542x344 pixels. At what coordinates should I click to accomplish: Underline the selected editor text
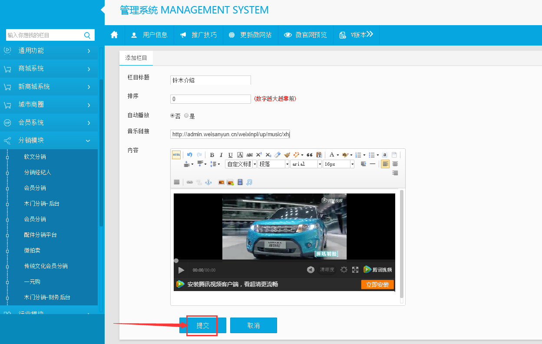(x=230, y=155)
